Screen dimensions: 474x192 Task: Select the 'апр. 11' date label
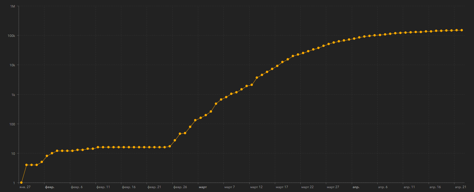coord(409,187)
